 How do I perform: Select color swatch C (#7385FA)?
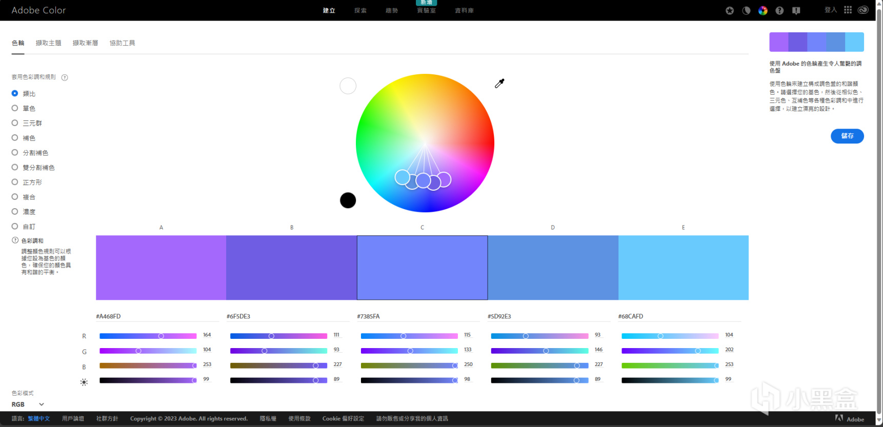[x=422, y=268]
